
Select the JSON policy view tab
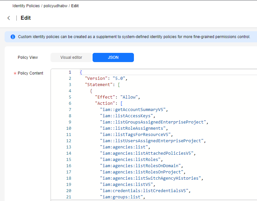click(113, 57)
